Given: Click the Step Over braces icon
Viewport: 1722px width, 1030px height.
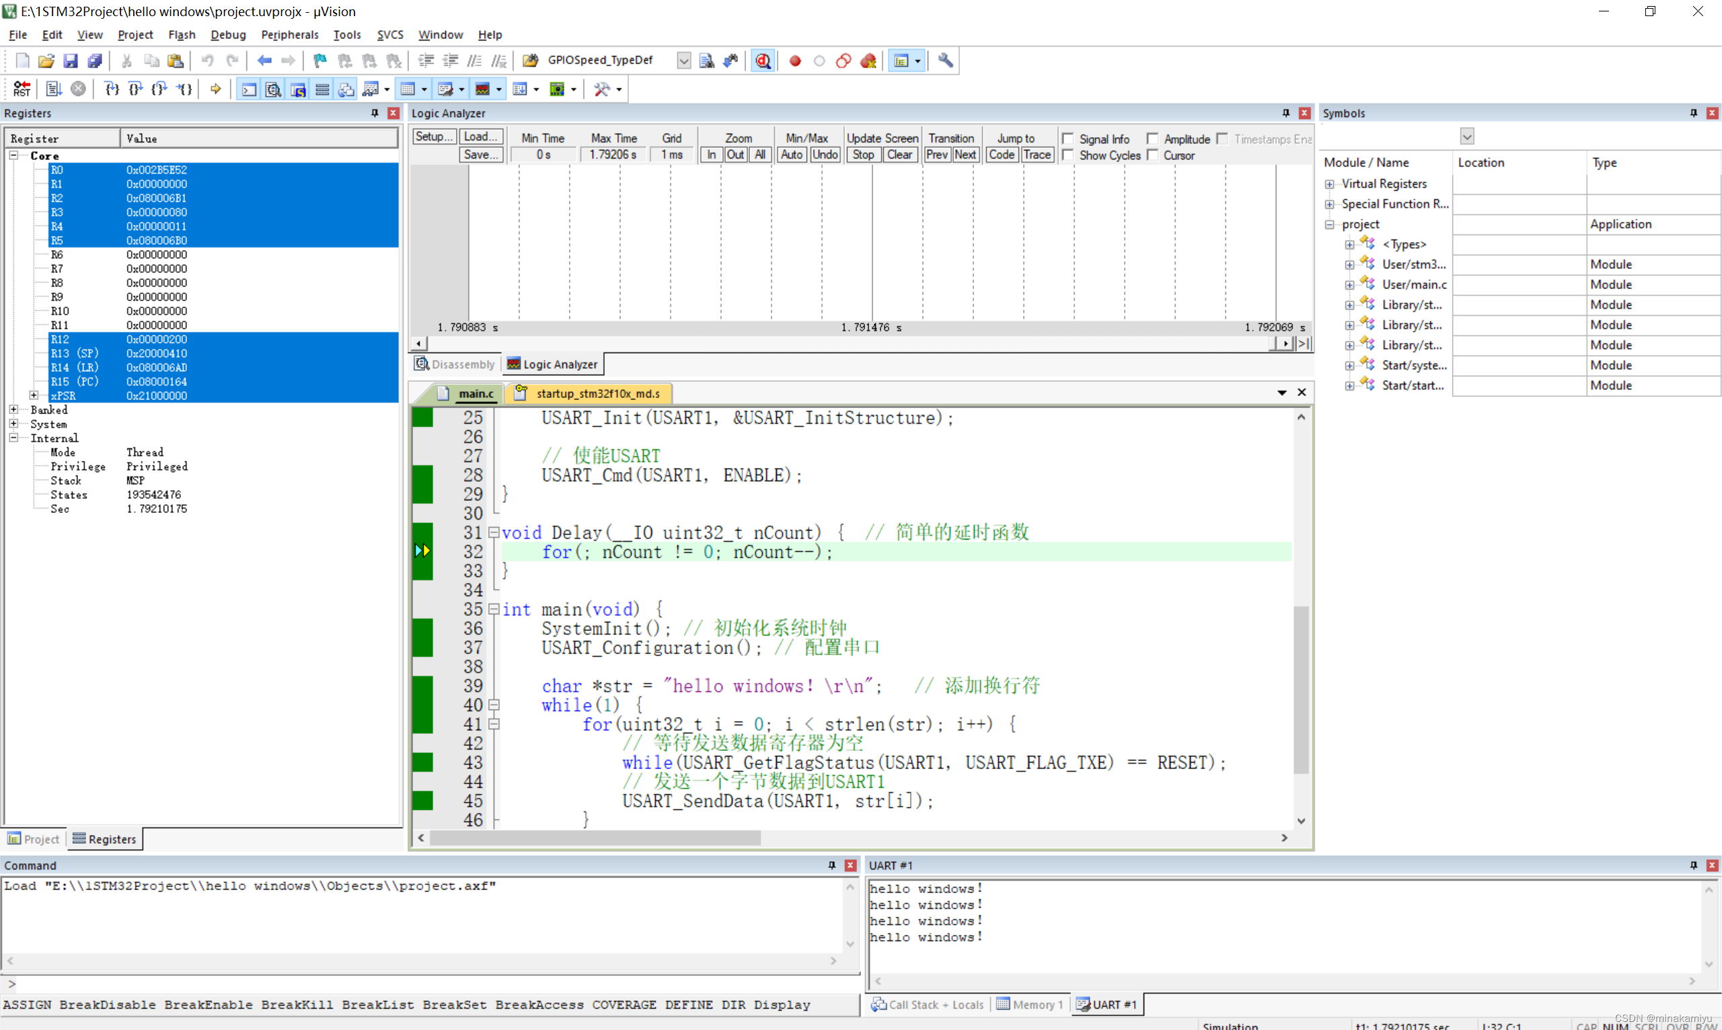Looking at the screenshot, I should coord(136,89).
